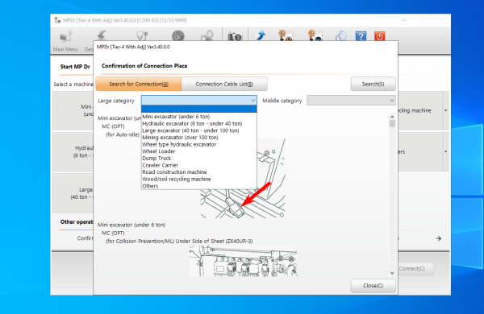Click the blue gears settings toolbar icon

(x=340, y=35)
